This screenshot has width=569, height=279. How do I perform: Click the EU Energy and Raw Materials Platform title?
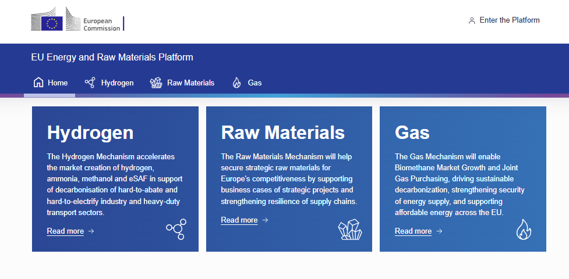point(112,58)
